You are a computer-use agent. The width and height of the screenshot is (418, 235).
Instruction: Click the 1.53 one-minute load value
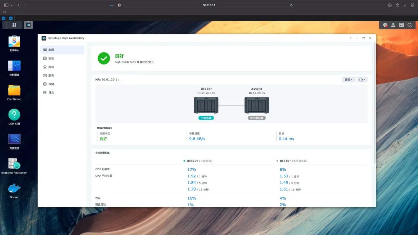tap(284, 176)
